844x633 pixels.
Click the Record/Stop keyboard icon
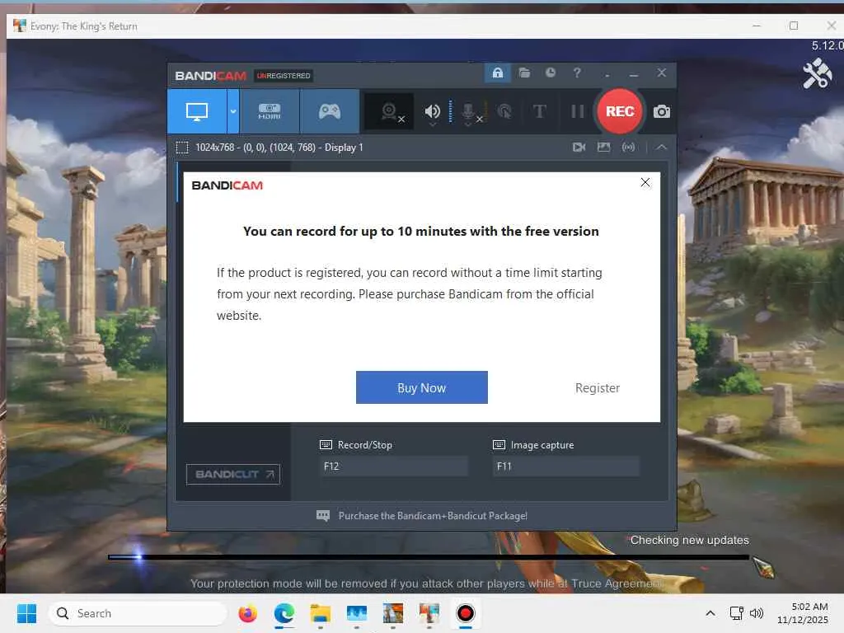tap(326, 444)
